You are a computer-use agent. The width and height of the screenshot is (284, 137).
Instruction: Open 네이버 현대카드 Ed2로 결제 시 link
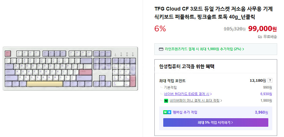pos(187,94)
